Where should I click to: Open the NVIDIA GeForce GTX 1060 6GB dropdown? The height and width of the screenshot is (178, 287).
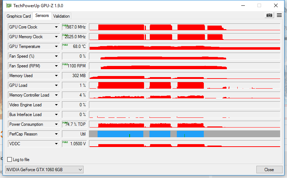44,170
